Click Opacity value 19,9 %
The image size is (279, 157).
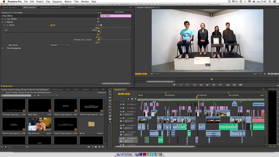click(53, 25)
